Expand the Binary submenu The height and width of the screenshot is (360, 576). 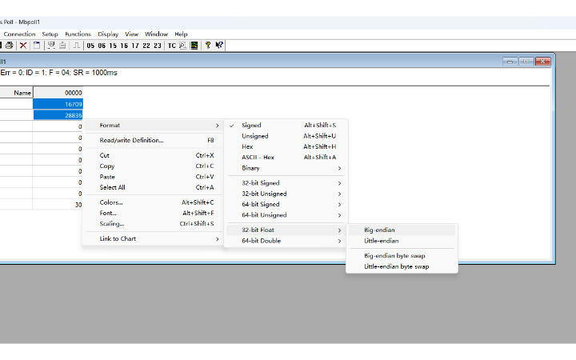(286, 168)
